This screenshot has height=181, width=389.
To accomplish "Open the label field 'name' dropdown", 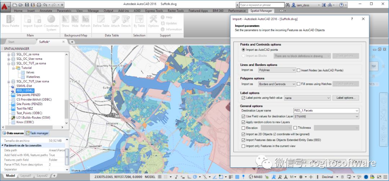I will click(307, 98).
